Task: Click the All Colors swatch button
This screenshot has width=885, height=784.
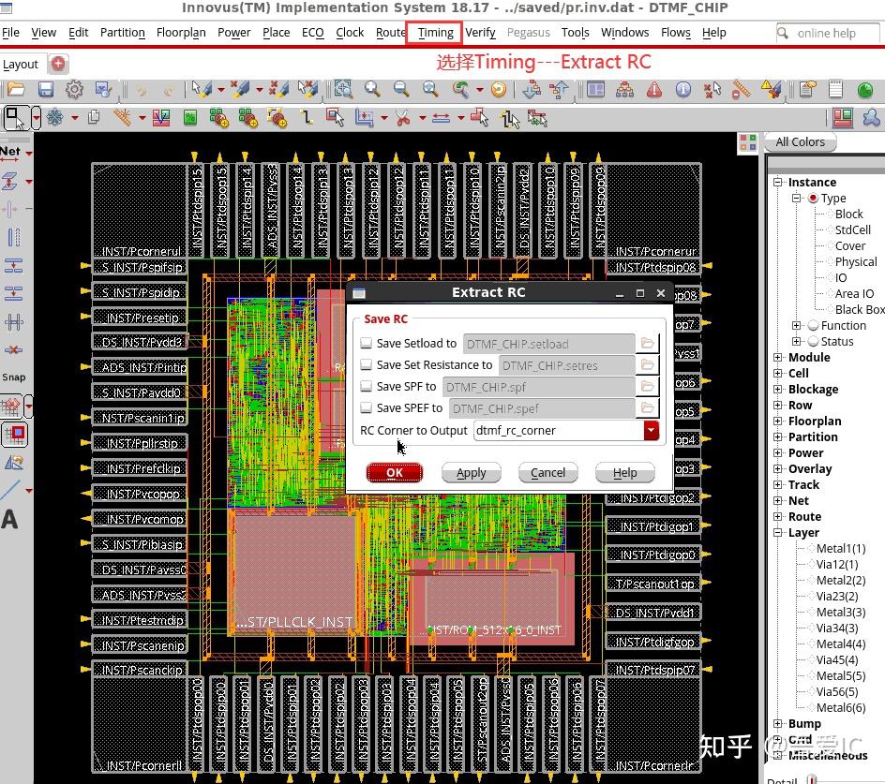Action: (x=800, y=142)
